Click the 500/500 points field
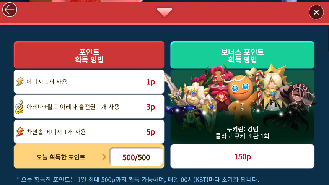The image size is (329, 185). pos(136,157)
